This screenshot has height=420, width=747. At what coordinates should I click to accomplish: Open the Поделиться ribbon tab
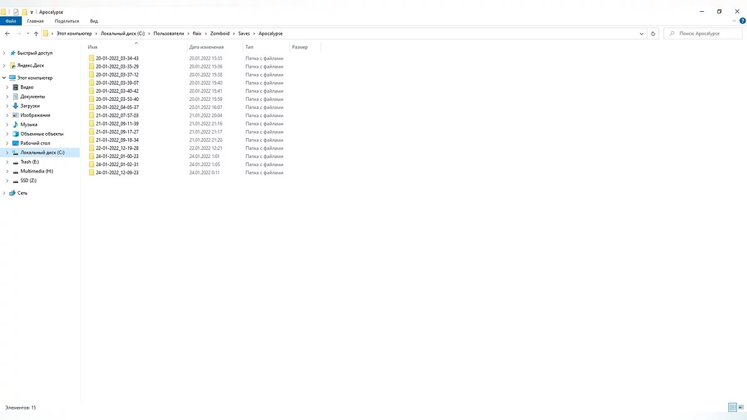coord(67,21)
